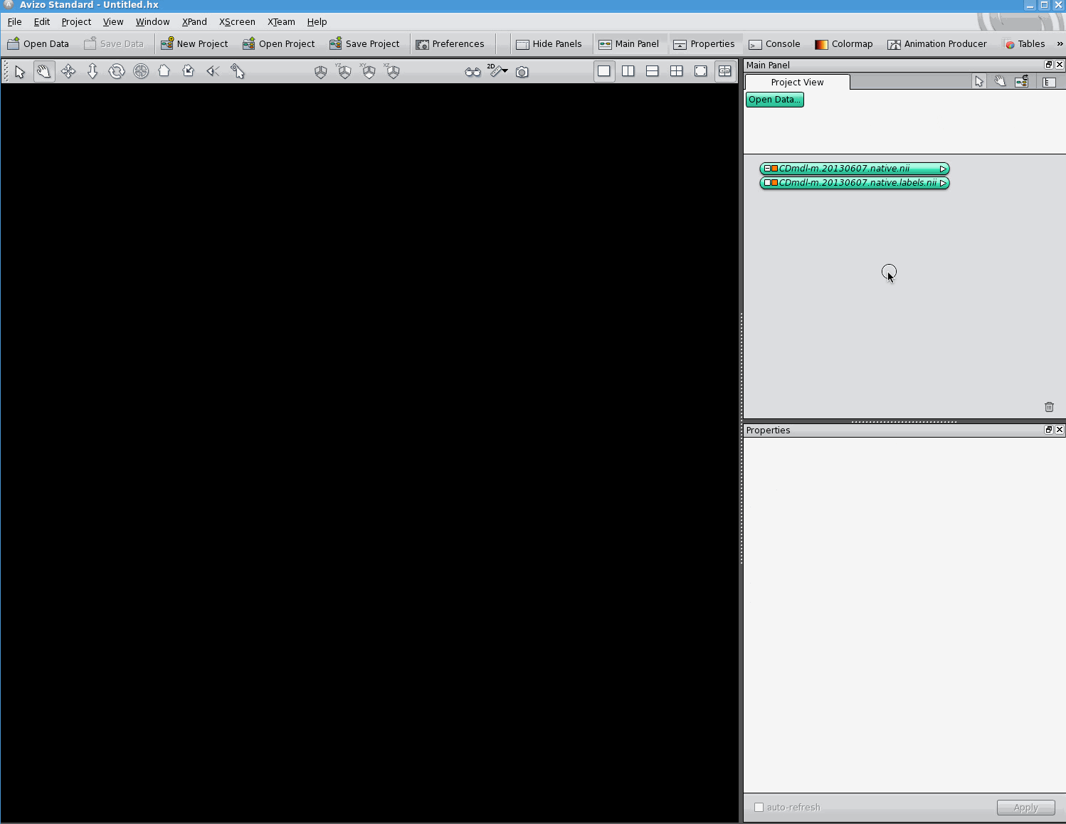Click the View All cube icon
Screen dimensions: 1066x824
[x=321, y=72]
